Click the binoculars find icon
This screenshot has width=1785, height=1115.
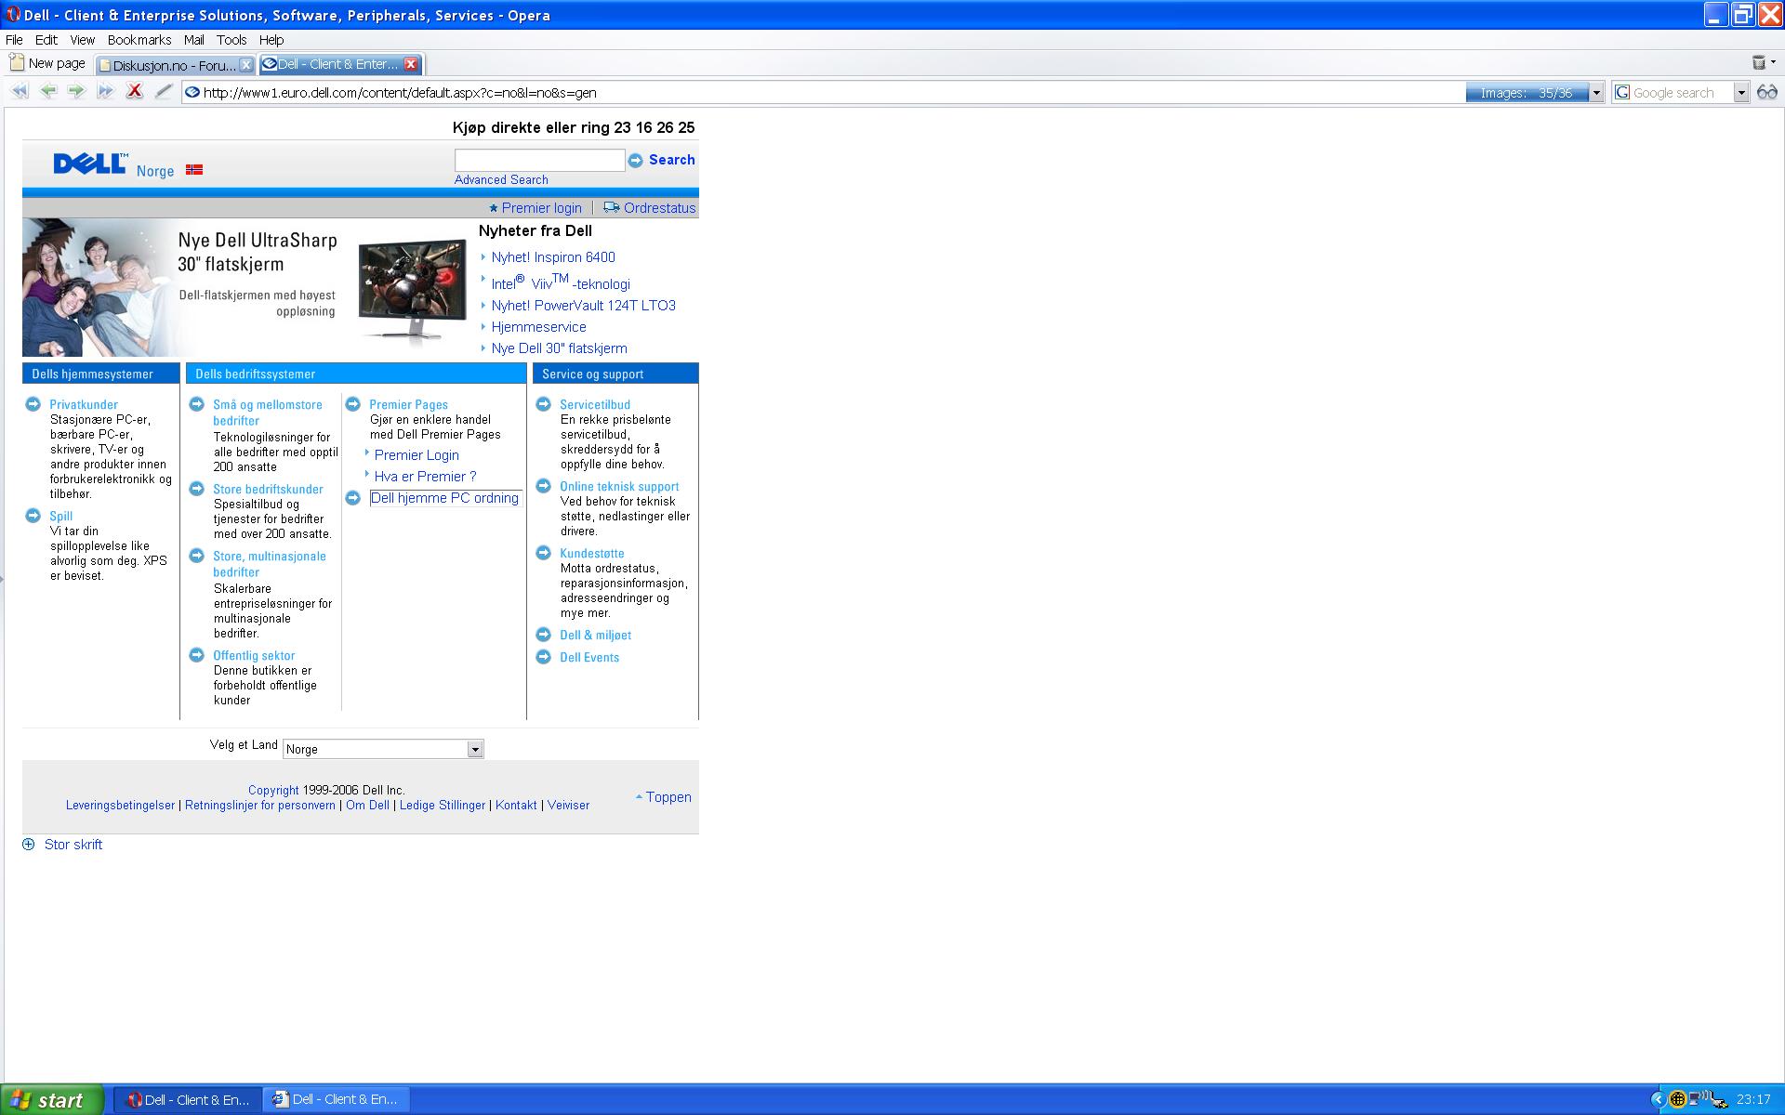1767,92
